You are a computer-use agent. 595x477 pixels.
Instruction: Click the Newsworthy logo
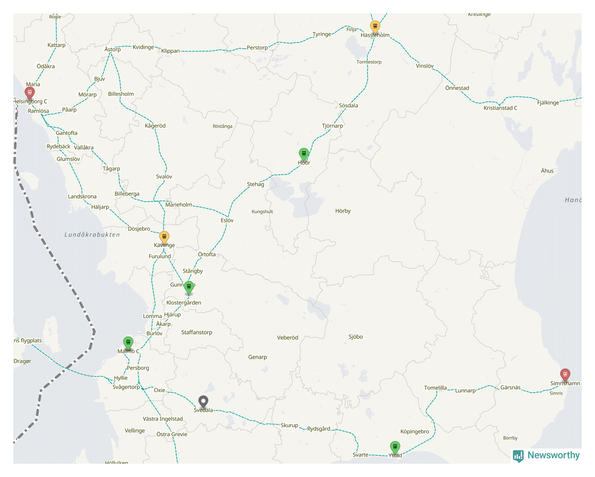point(547,456)
